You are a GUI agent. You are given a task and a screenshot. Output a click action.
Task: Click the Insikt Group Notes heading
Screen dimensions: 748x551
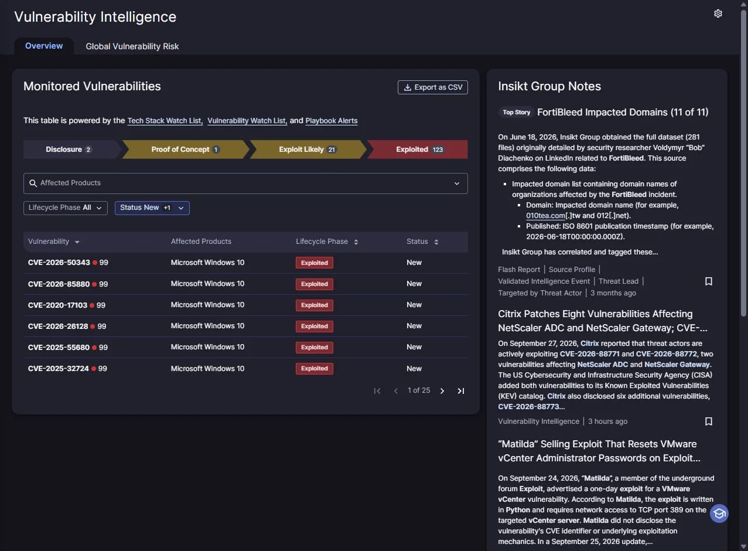point(549,87)
